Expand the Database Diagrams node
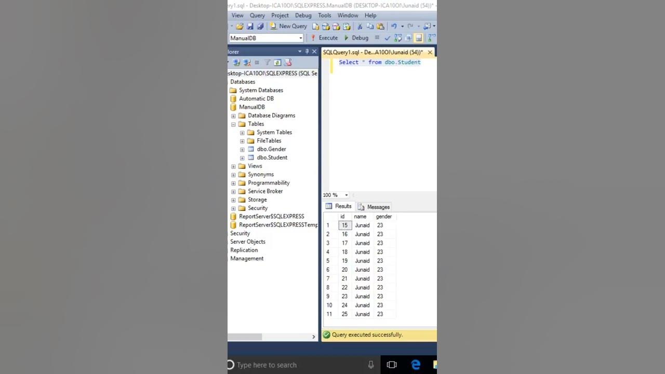 point(233,116)
